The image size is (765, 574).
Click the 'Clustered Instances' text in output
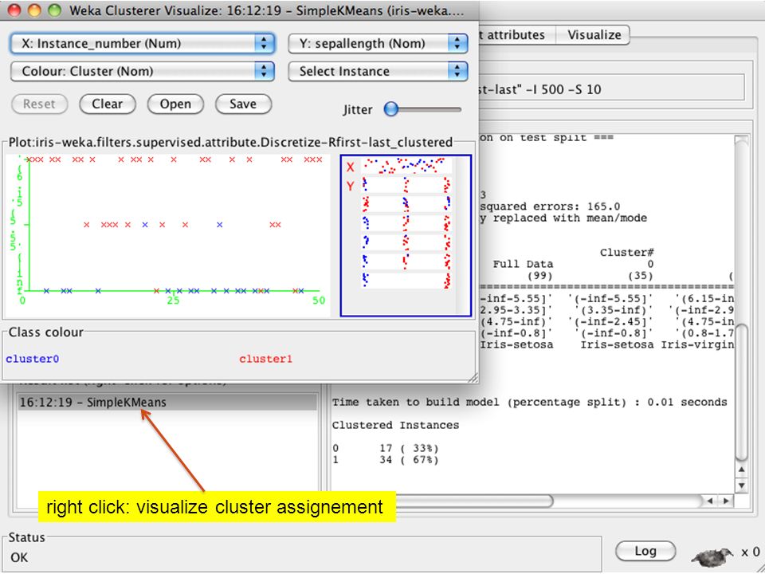point(396,425)
